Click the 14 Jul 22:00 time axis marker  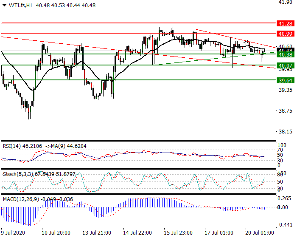point(137,232)
